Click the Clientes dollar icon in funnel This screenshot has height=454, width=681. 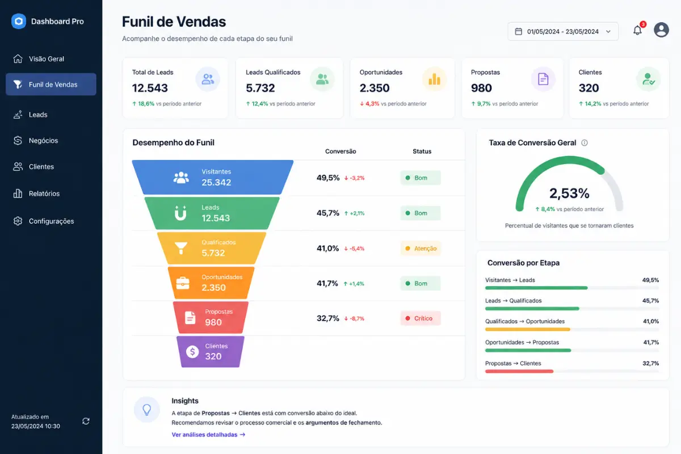[x=192, y=352]
